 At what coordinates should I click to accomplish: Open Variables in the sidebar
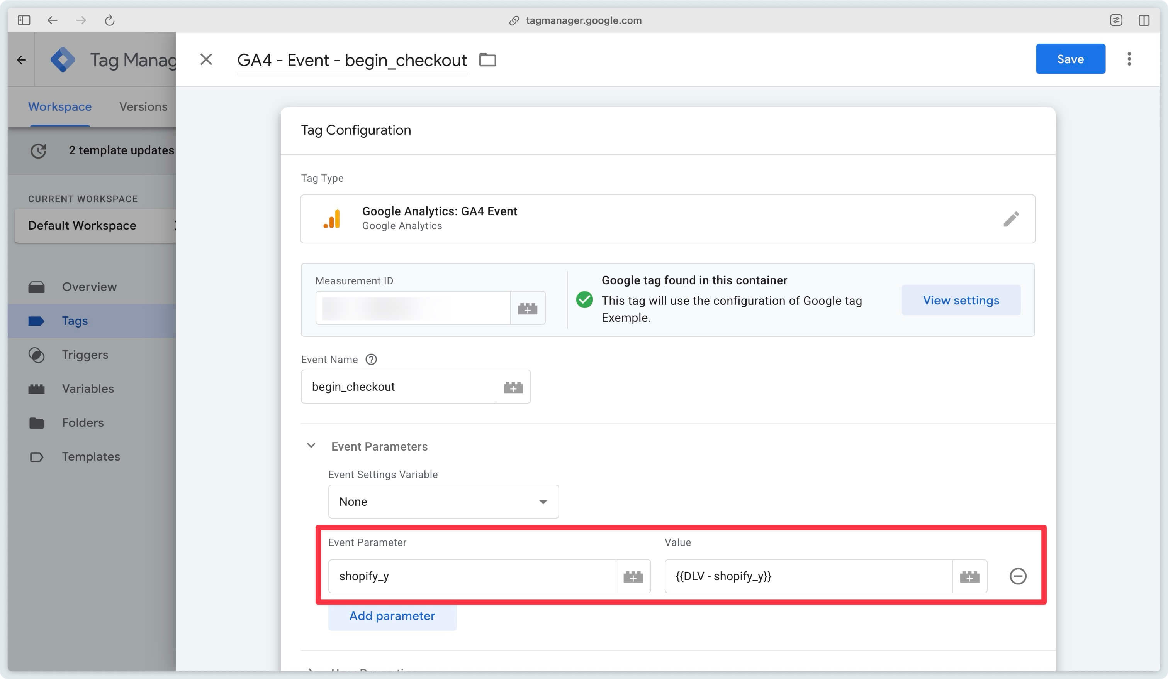coord(92,389)
